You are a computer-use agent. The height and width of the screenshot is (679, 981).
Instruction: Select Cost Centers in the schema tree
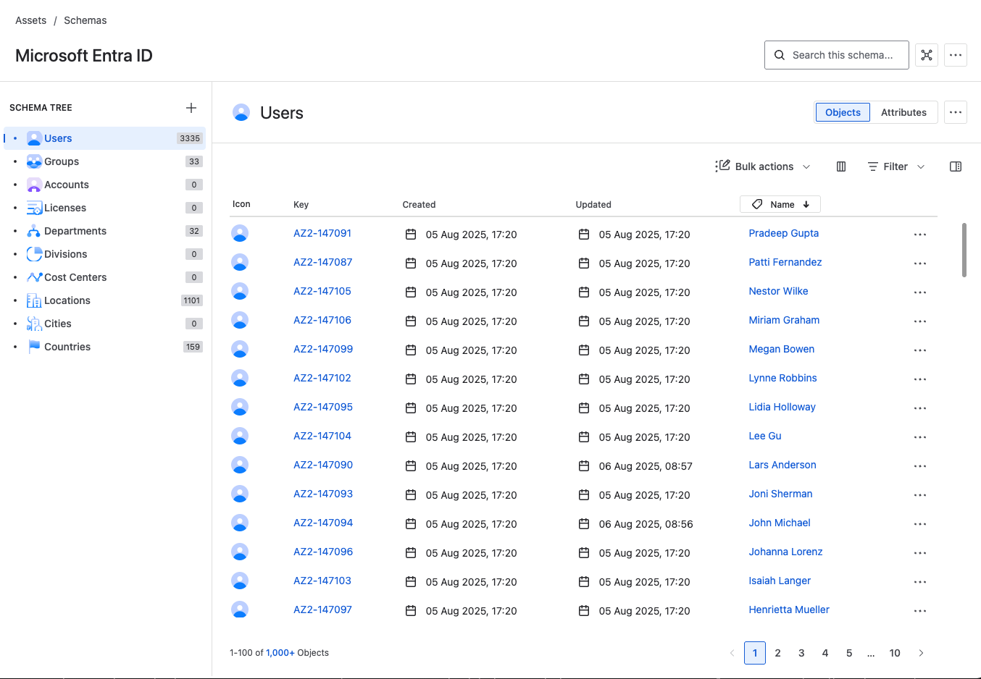pyautogui.click(x=105, y=277)
